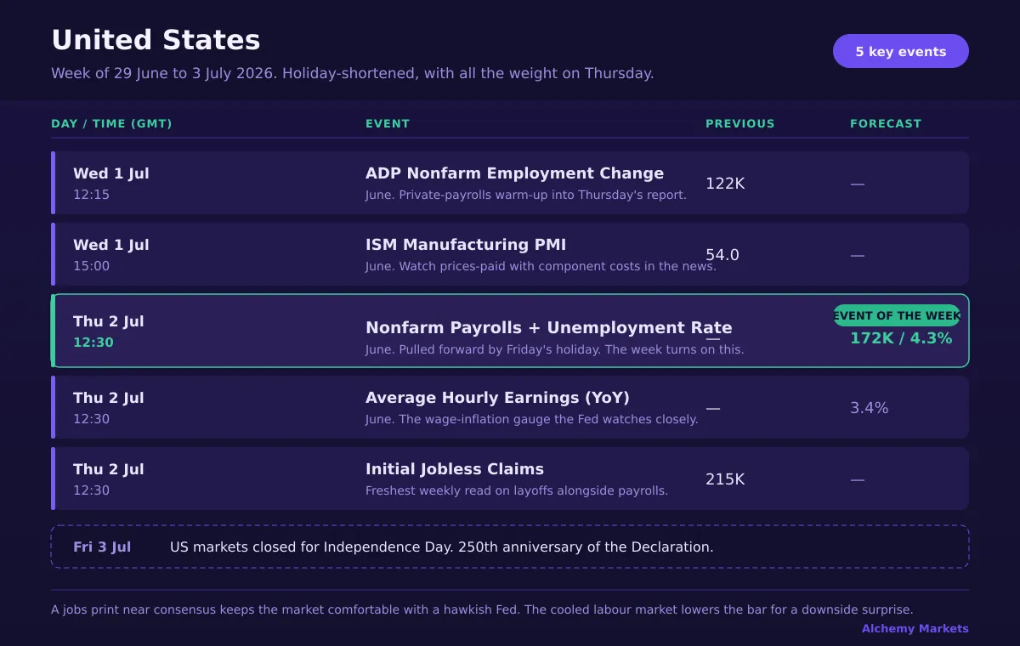The height and width of the screenshot is (646, 1020).
Task: Click the 215K jobless claims previous value
Action: pyautogui.click(x=725, y=479)
